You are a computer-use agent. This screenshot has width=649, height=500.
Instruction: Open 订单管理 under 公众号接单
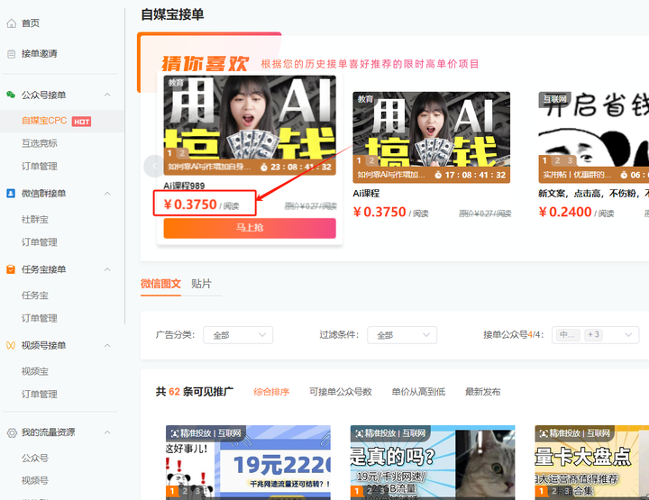tap(40, 167)
